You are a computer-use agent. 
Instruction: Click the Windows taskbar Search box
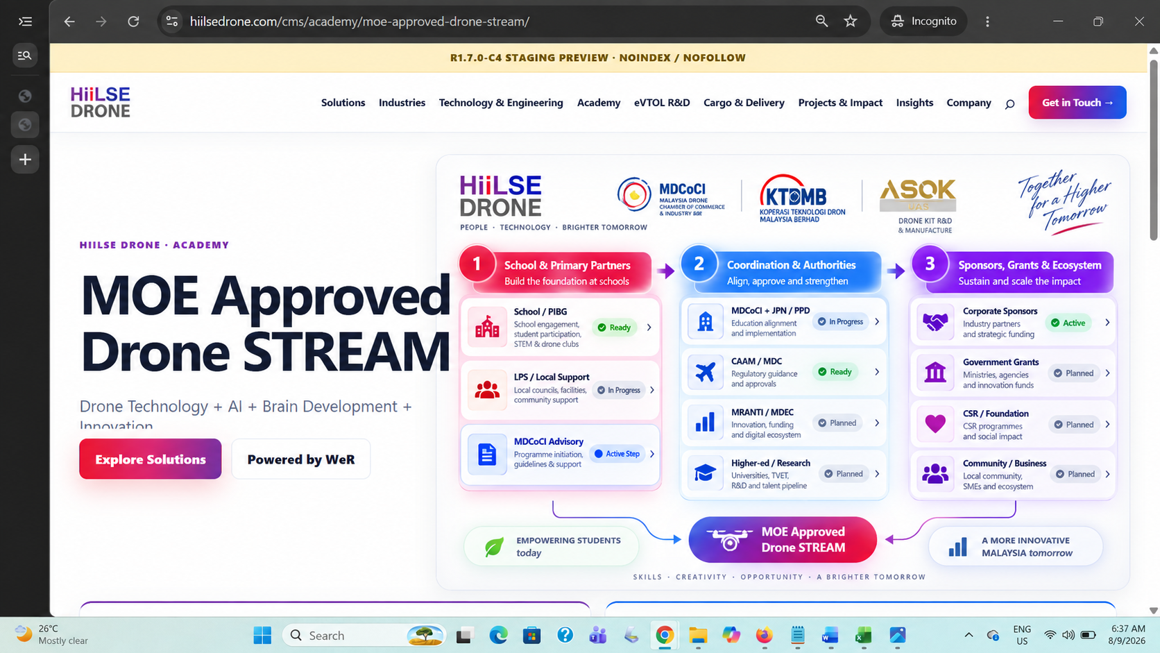coord(364,635)
